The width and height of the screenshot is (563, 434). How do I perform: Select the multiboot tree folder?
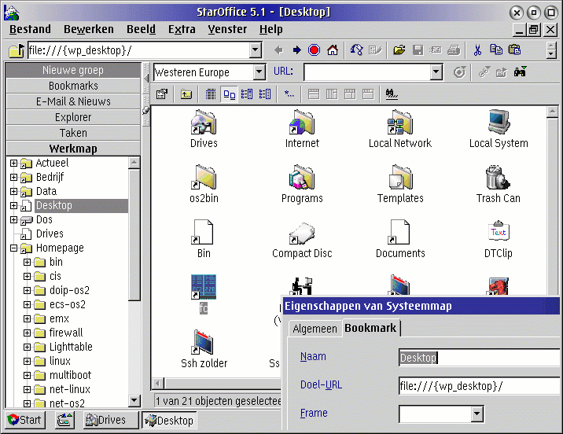71,375
